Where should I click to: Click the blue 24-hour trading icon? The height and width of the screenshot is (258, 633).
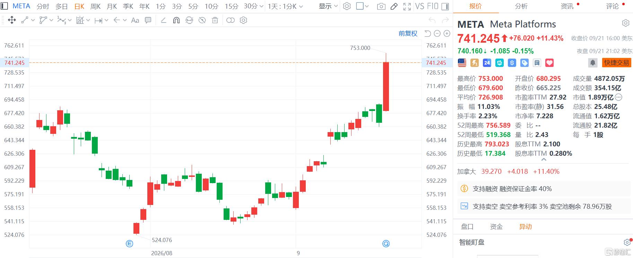[x=487, y=63]
